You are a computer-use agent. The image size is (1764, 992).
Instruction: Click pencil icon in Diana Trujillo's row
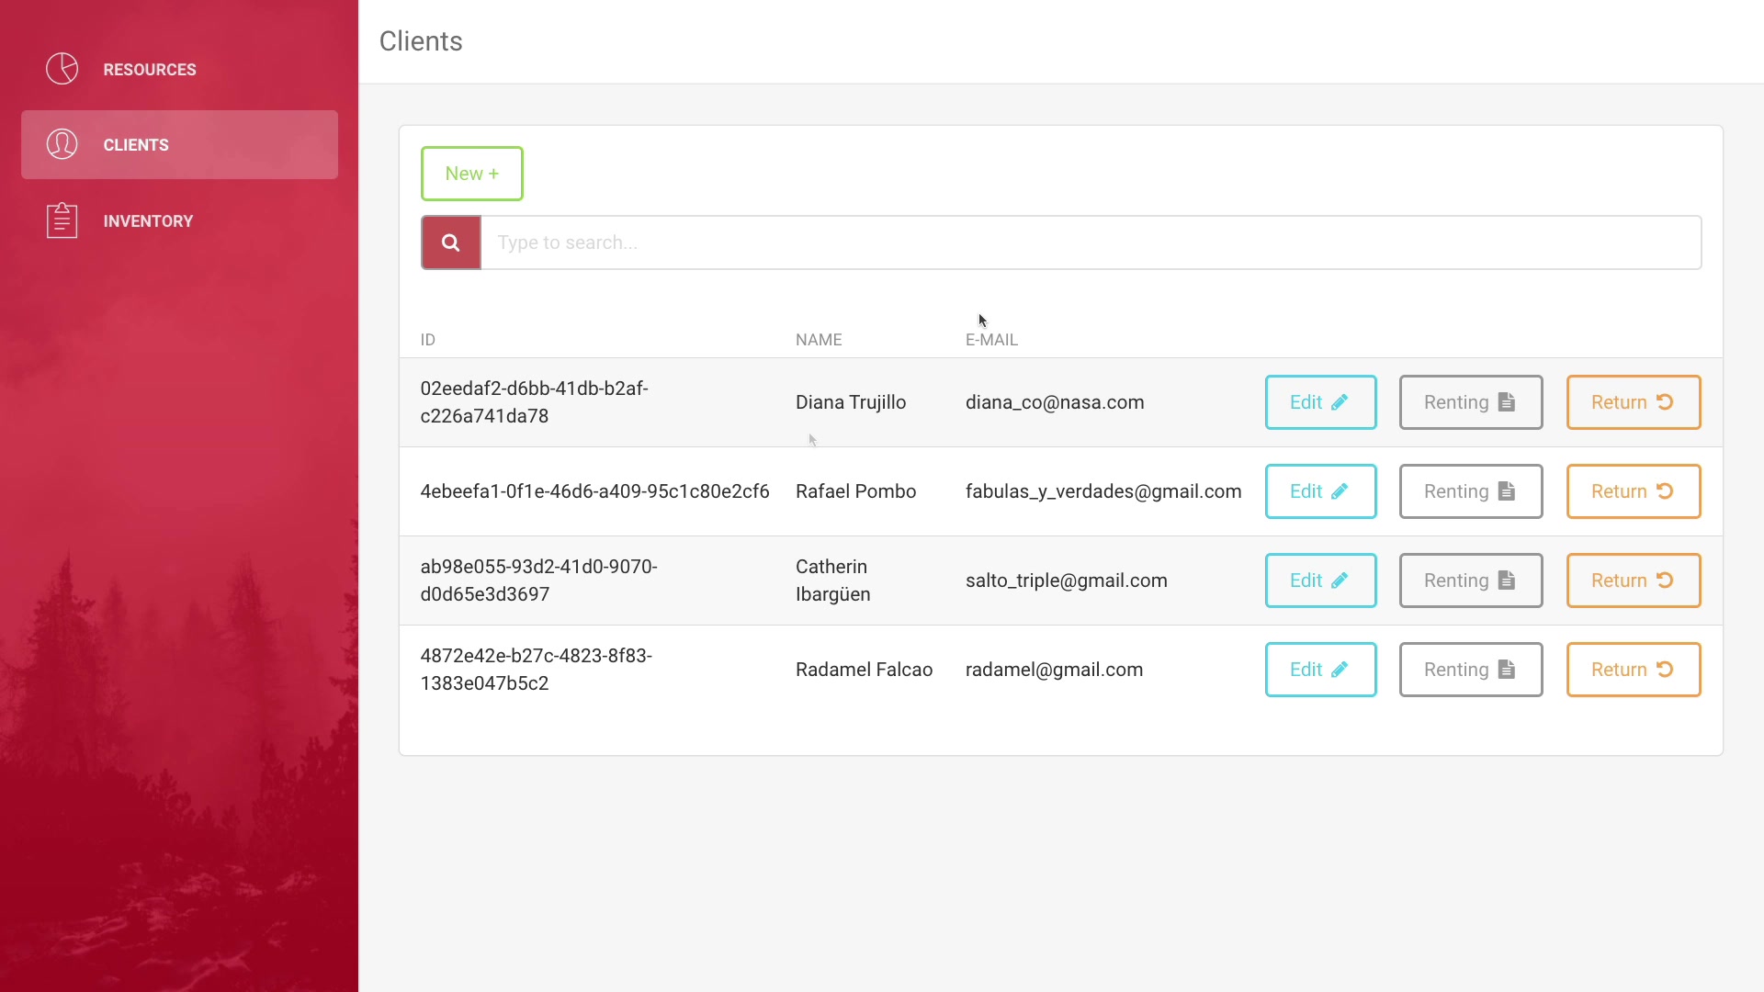click(1340, 402)
